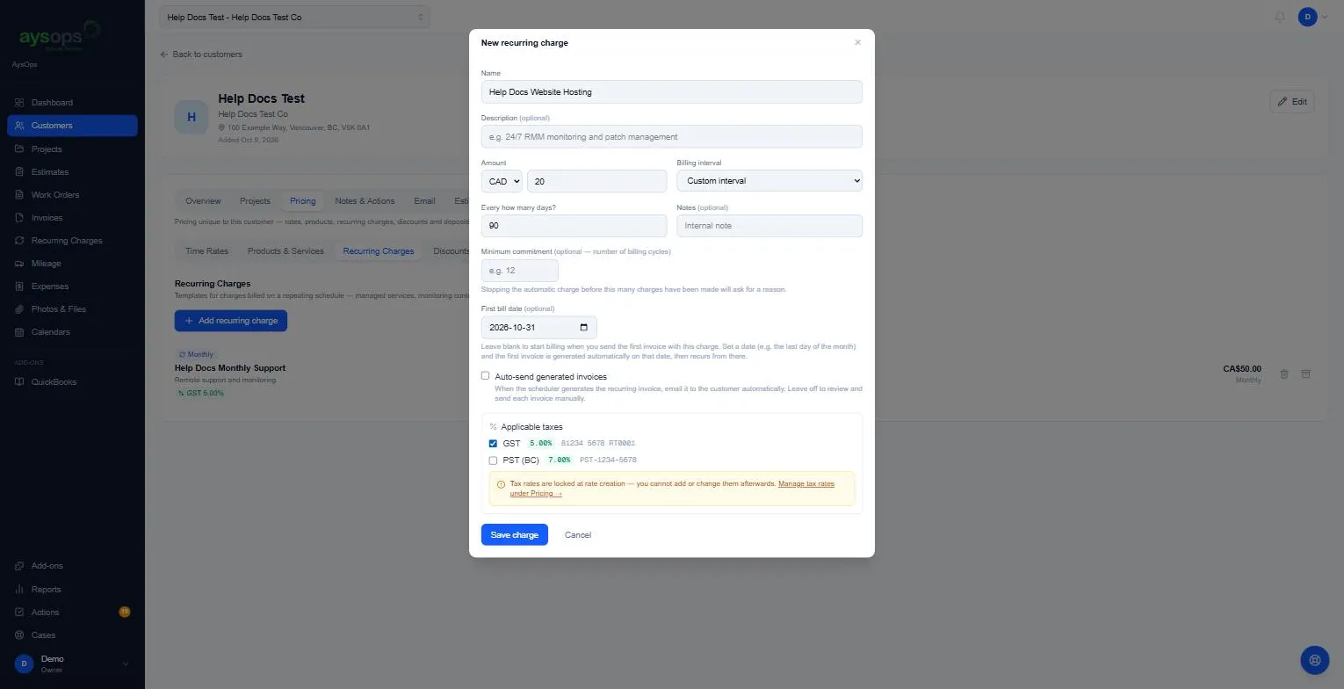Open the Dashboard sidebar item
This screenshot has height=689, width=1344.
(x=72, y=103)
